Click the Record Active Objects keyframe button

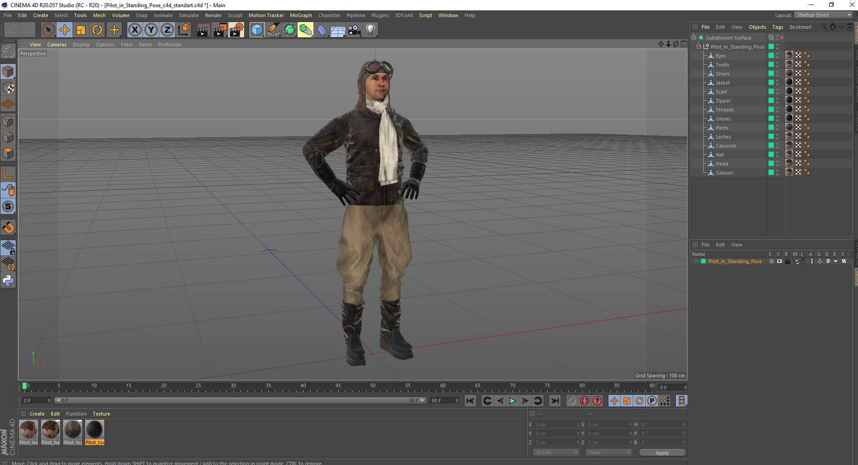572,401
